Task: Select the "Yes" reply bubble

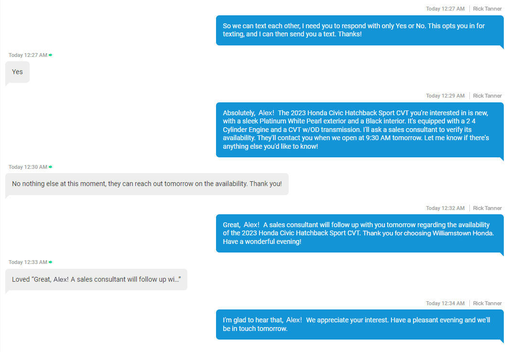Action: click(x=18, y=72)
